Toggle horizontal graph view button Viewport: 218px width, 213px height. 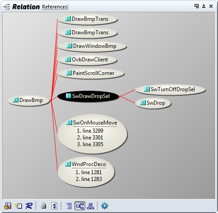(x=80, y=206)
